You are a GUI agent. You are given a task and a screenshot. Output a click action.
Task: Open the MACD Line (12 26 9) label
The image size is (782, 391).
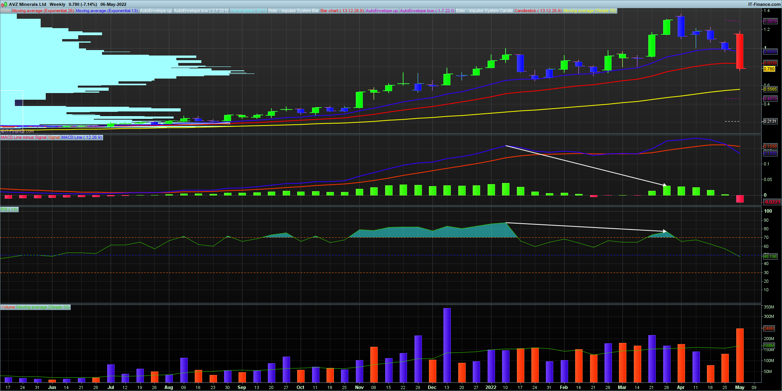point(81,138)
